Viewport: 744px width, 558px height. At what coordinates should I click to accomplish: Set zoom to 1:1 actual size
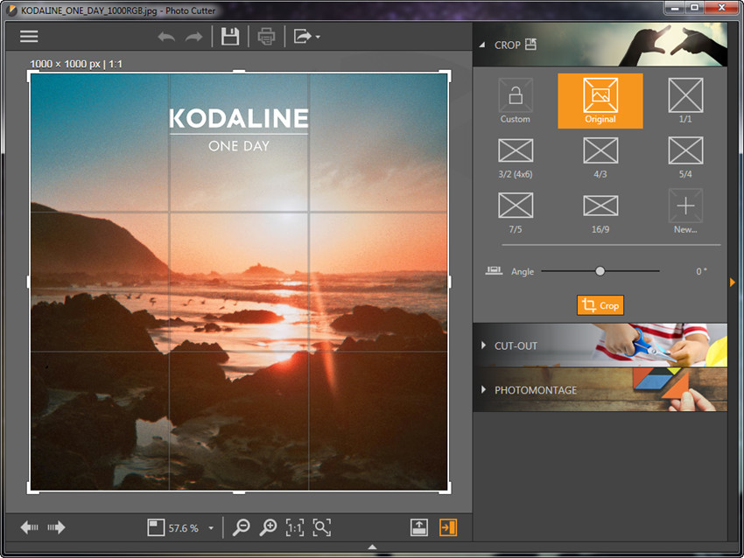pos(295,527)
